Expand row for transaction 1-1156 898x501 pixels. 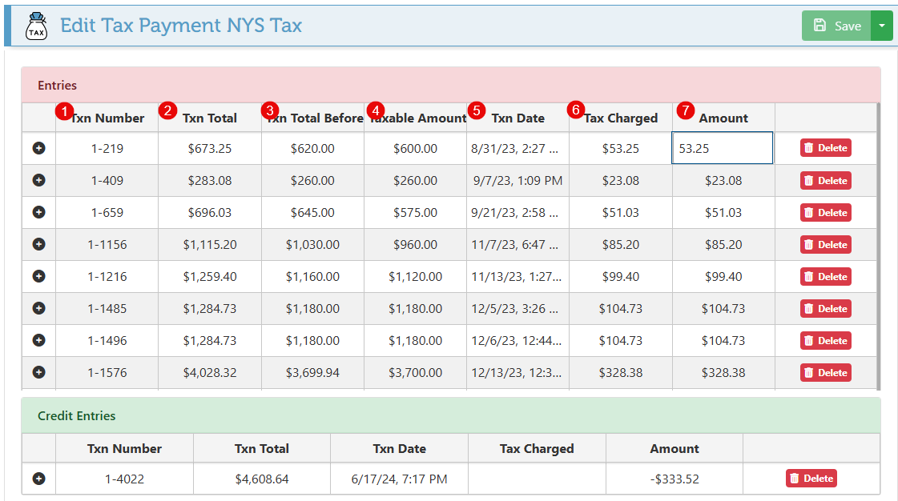[x=38, y=244]
